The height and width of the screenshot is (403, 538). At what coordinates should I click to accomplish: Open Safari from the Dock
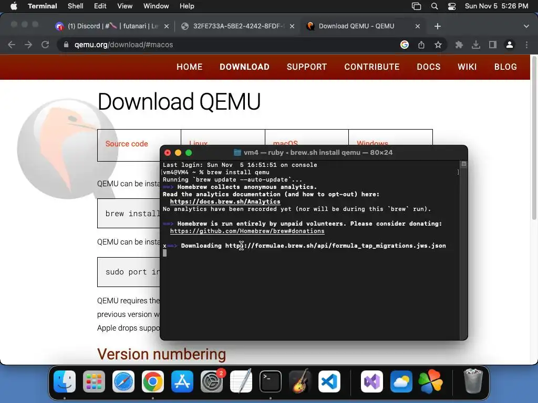point(123,381)
